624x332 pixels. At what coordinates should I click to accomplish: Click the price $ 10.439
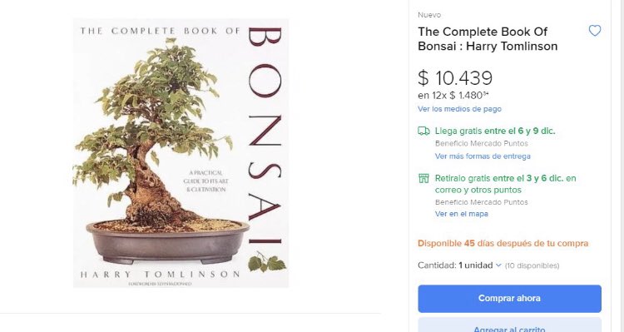[x=455, y=78]
